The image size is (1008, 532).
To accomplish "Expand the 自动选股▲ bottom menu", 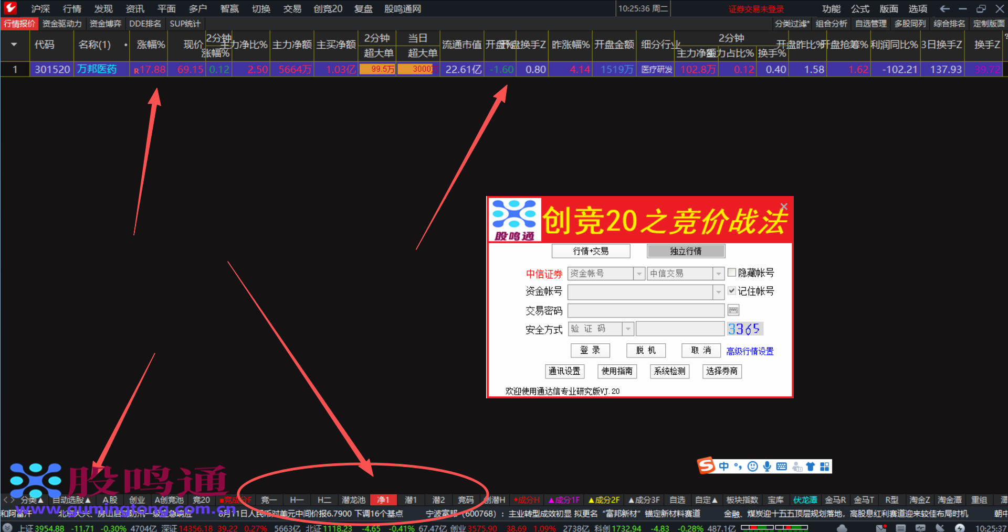I will (71, 500).
